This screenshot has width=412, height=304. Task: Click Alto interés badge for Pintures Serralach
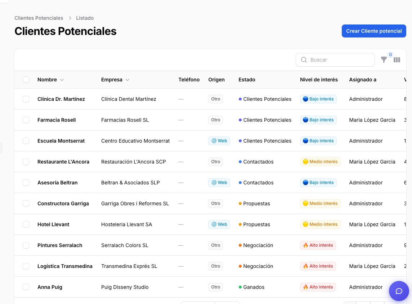[x=318, y=245]
